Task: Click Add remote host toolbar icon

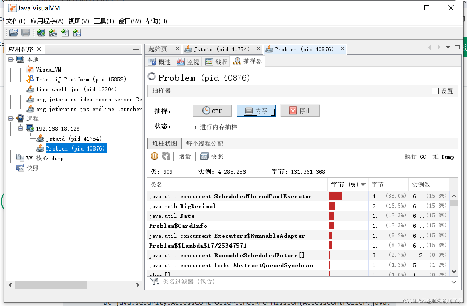Action: [41, 32]
